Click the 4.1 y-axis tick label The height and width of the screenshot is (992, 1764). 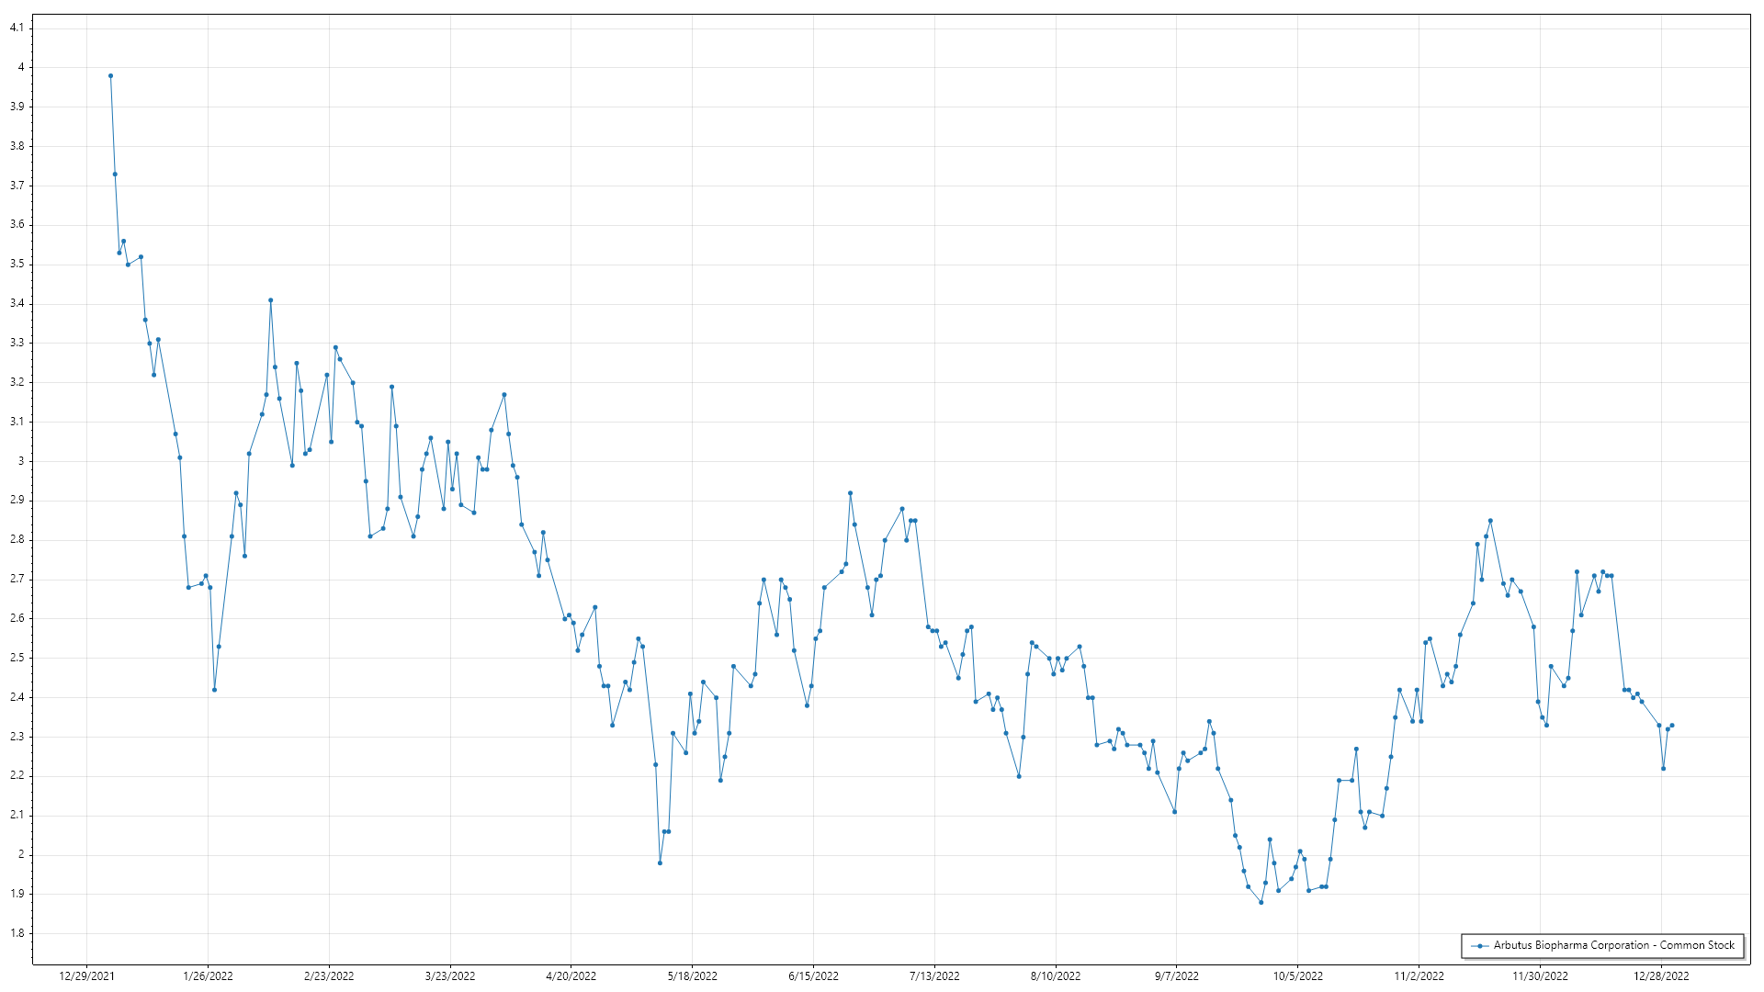click(17, 28)
